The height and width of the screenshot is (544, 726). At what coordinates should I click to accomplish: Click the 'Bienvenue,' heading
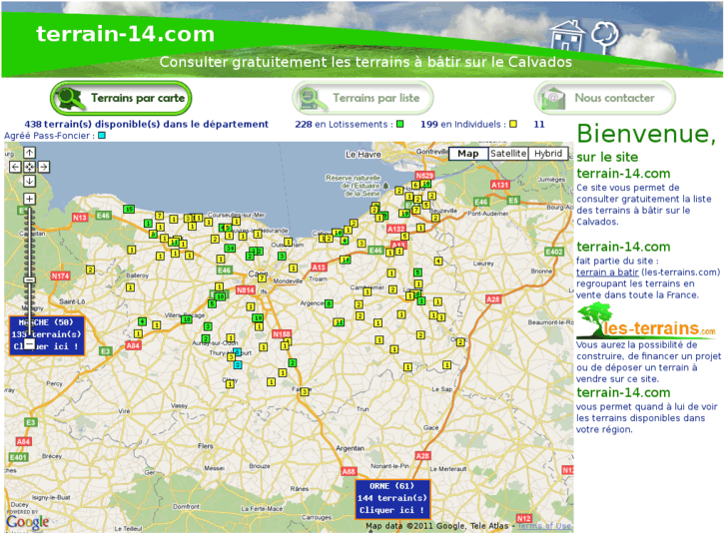pos(646,134)
